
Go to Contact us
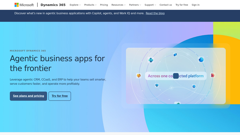(166, 5)
